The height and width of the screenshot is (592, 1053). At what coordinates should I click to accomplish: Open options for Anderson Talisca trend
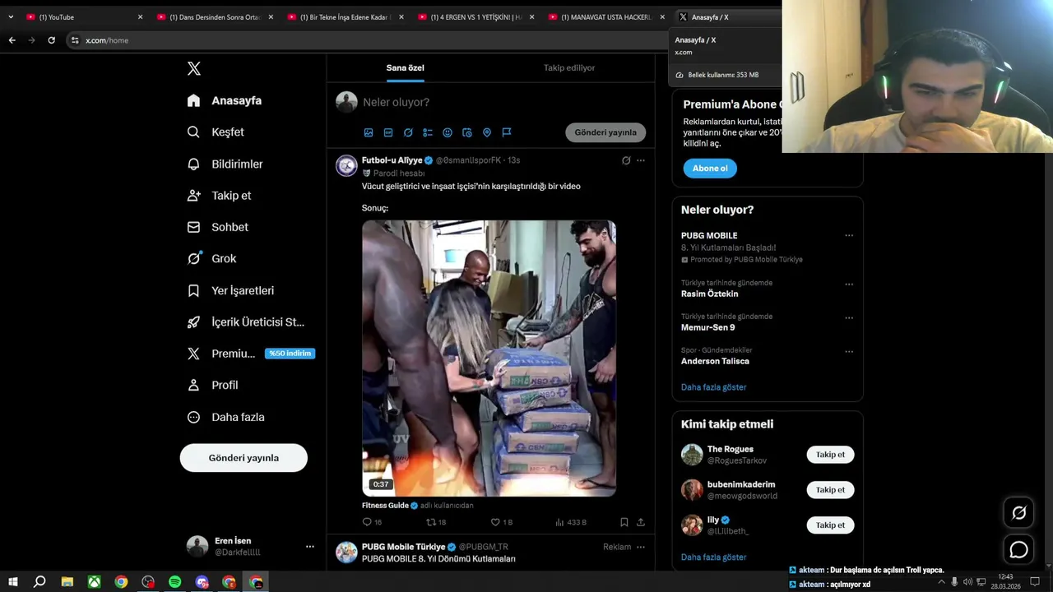[x=849, y=352]
